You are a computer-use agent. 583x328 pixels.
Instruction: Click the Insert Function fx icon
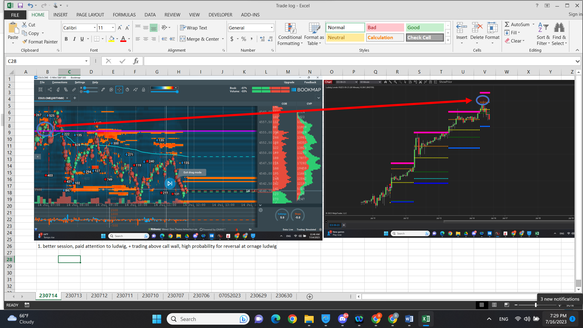136,61
